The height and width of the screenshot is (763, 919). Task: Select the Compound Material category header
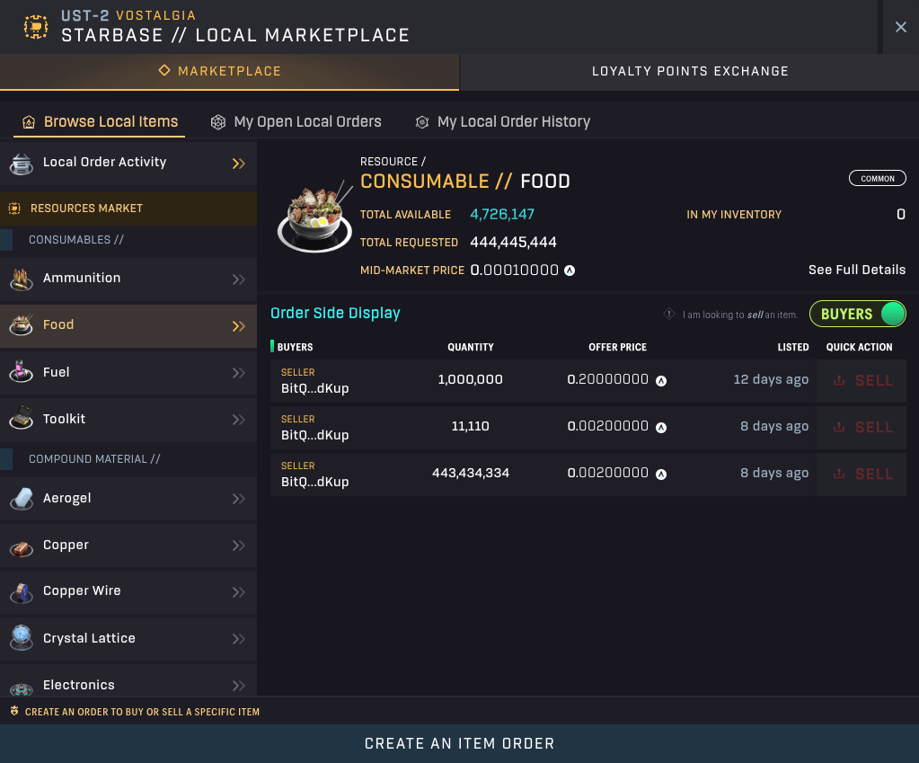click(94, 459)
